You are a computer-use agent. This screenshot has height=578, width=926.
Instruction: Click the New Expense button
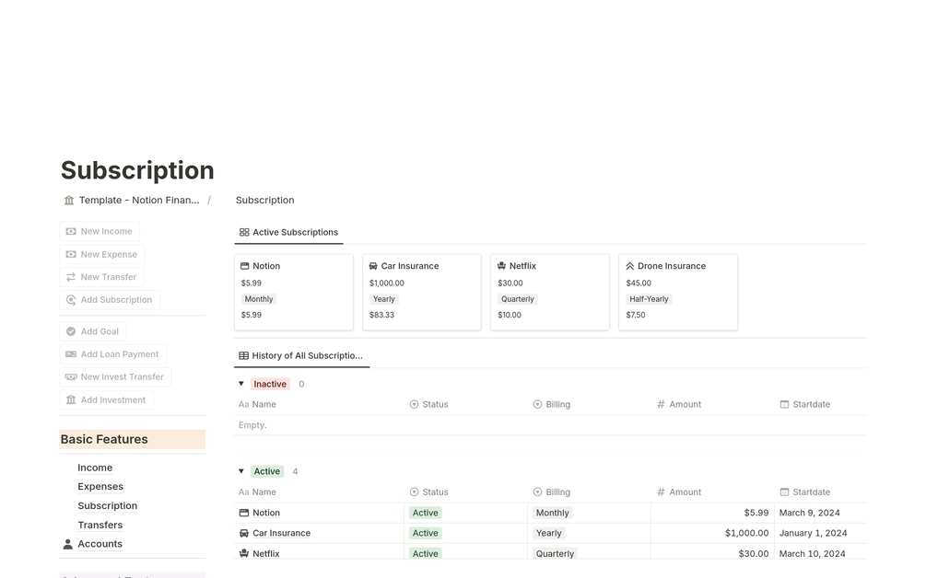(x=101, y=255)
